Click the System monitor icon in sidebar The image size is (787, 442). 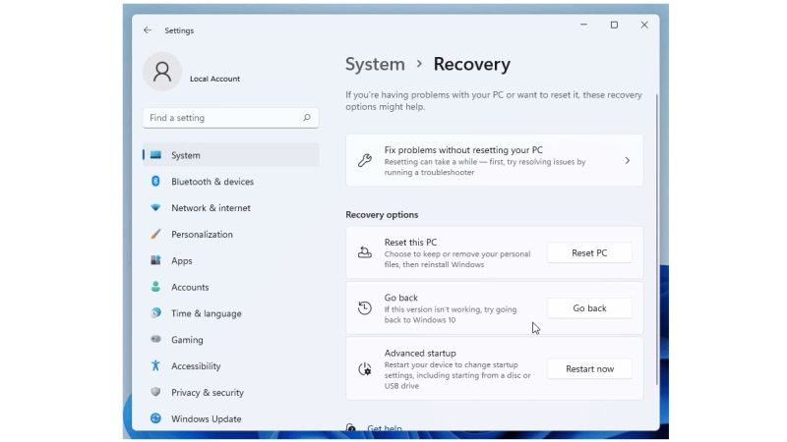click(155, 155)
